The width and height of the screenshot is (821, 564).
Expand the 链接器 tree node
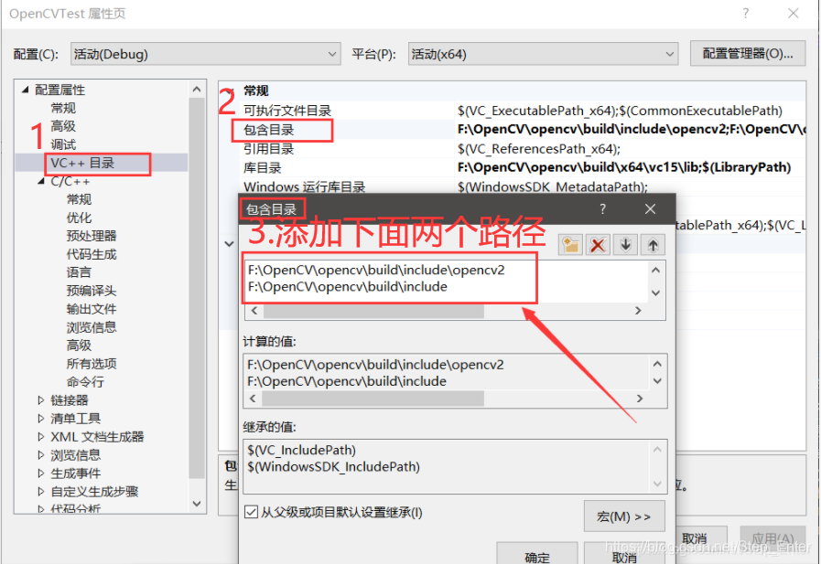tap(41, 400)
